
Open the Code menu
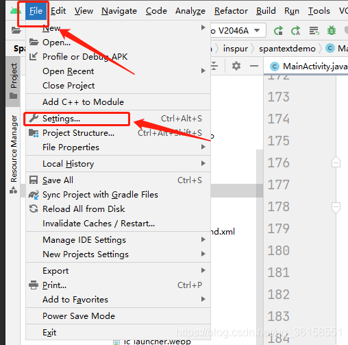tap(156, 11)
